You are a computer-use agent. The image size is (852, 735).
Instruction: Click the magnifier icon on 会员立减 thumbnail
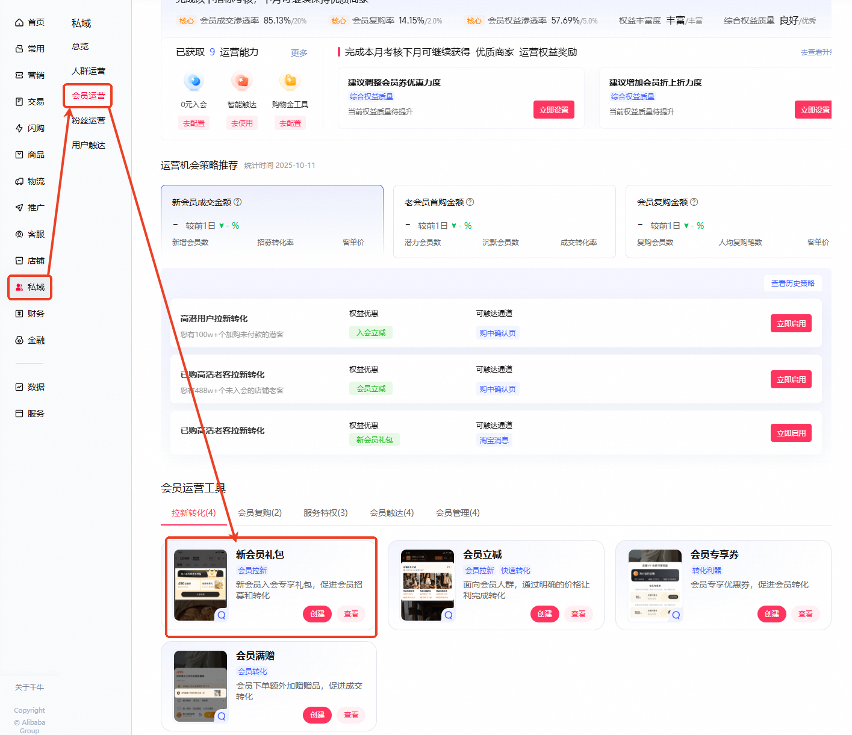(449, 615)
